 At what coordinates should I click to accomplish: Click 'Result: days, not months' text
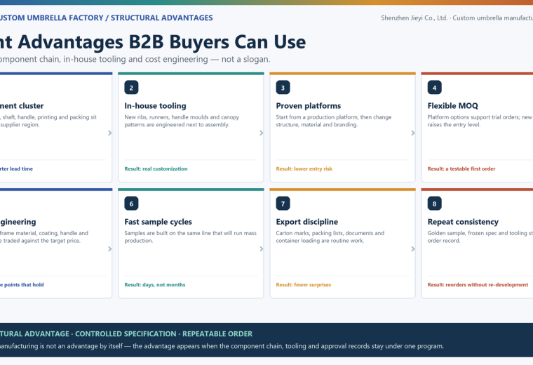tap(155, 285)
